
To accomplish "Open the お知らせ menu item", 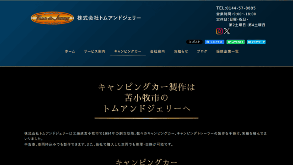I will coord(181,51).
